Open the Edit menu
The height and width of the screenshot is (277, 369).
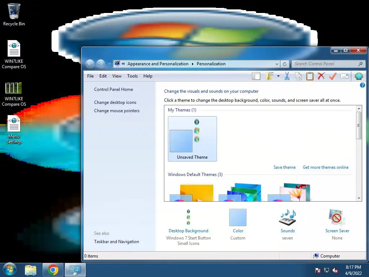tap(103, 76)
